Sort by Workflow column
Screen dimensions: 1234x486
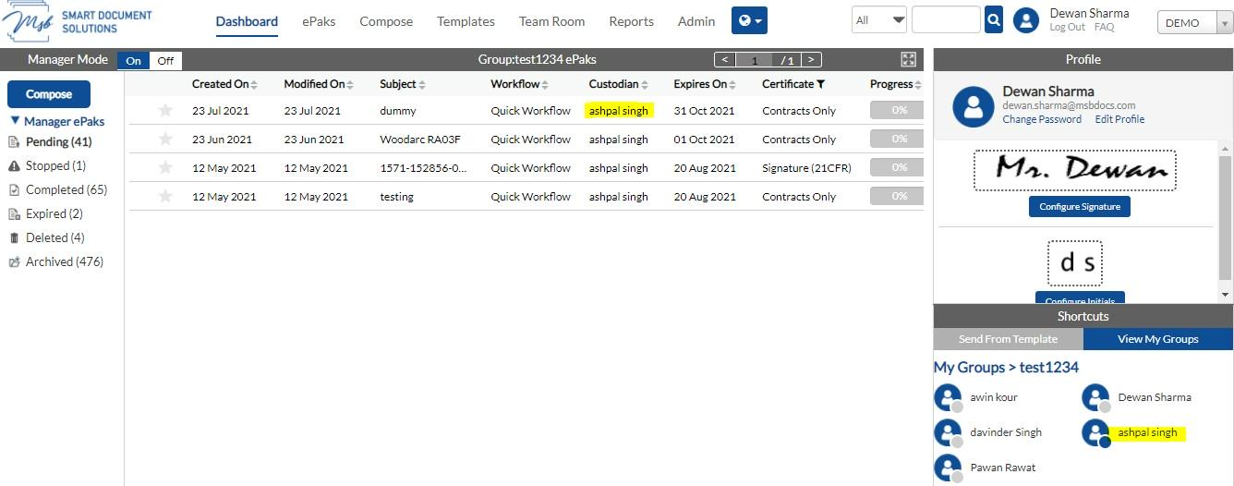(520, 84)
